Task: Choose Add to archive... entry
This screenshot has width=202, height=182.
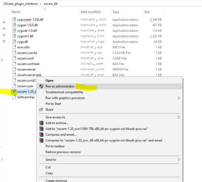Action: 57,123
